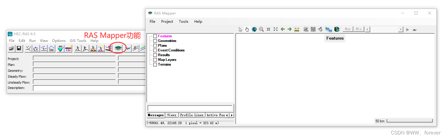Open the geometric data editor icon
The height and width of the screenshot is (138, 445).
coord(28,48)
